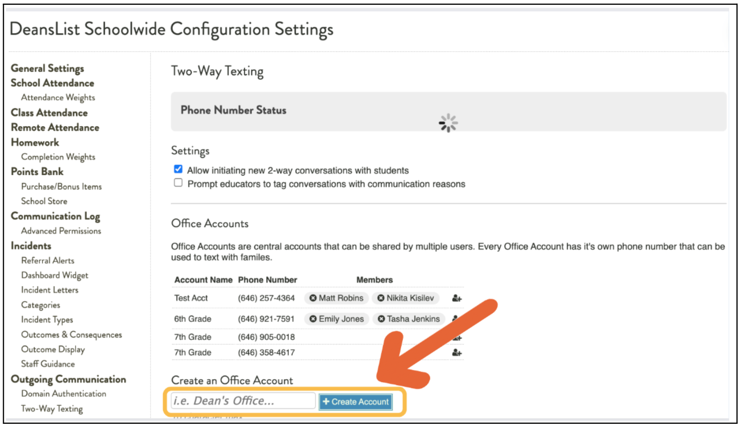Remove Emily Jones from 6th Grade account
This screenshot has height=426, width=739.
point(313,319)
